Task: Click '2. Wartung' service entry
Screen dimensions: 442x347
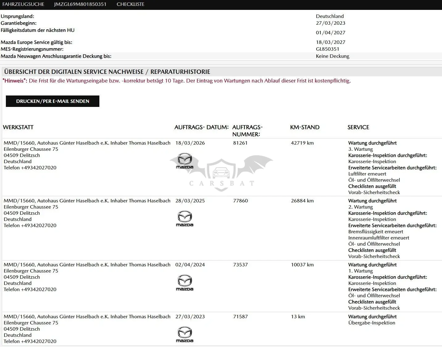Action: pos(361,207)
